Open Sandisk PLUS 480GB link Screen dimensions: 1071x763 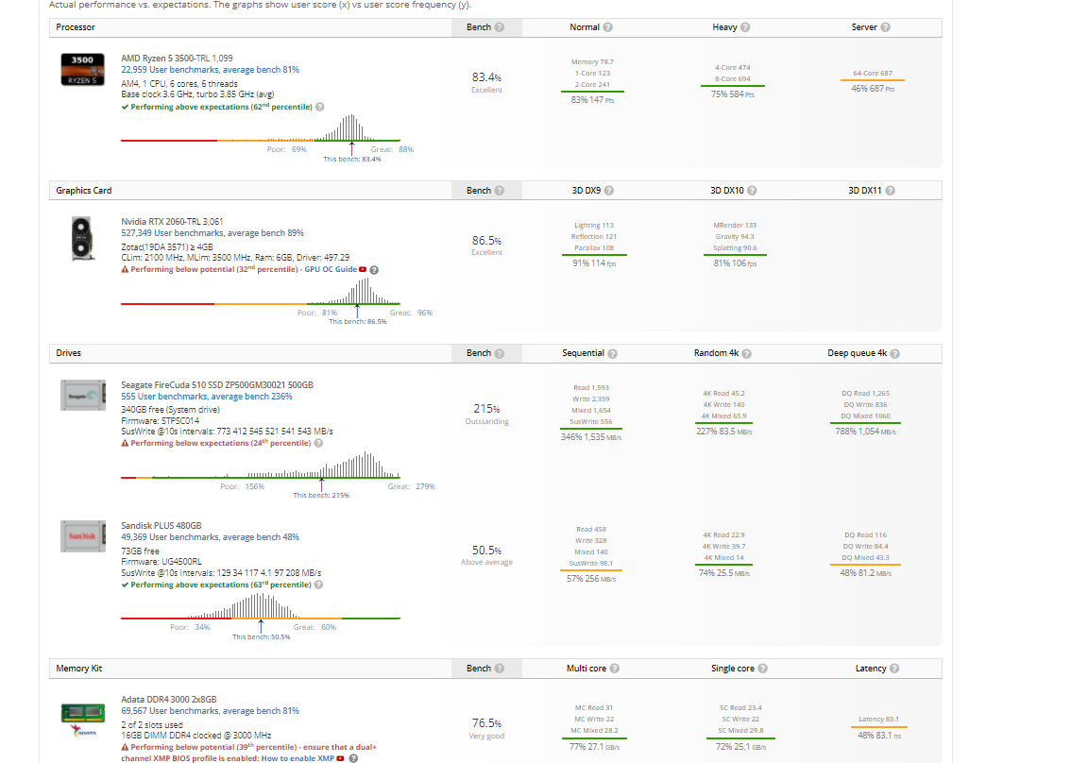click(161, 525)
